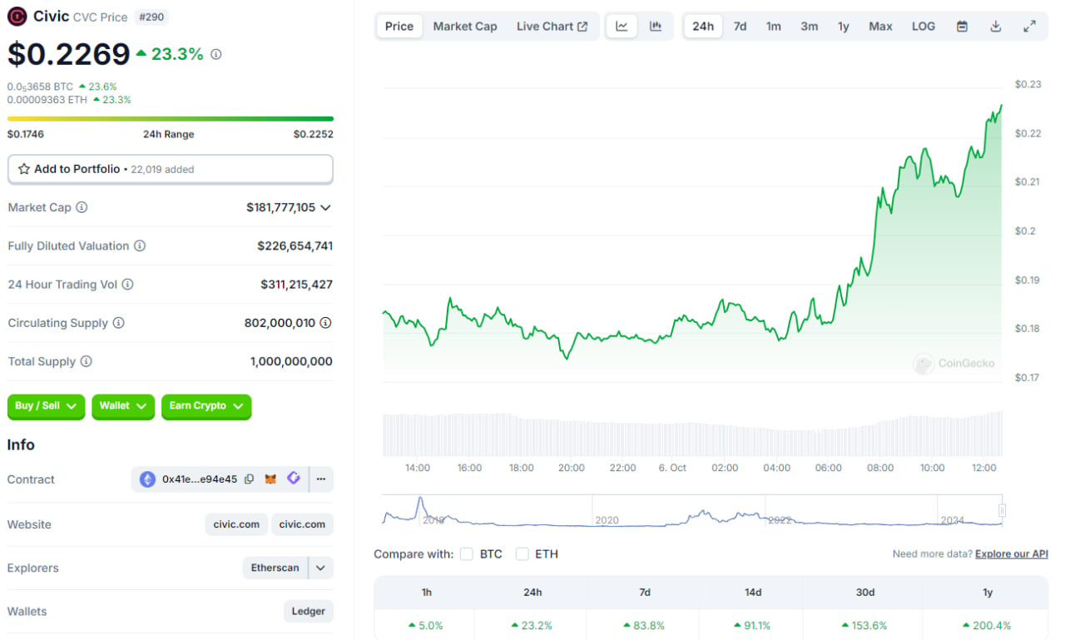
Task: Select the 7d time range
Action: point(740,27)
